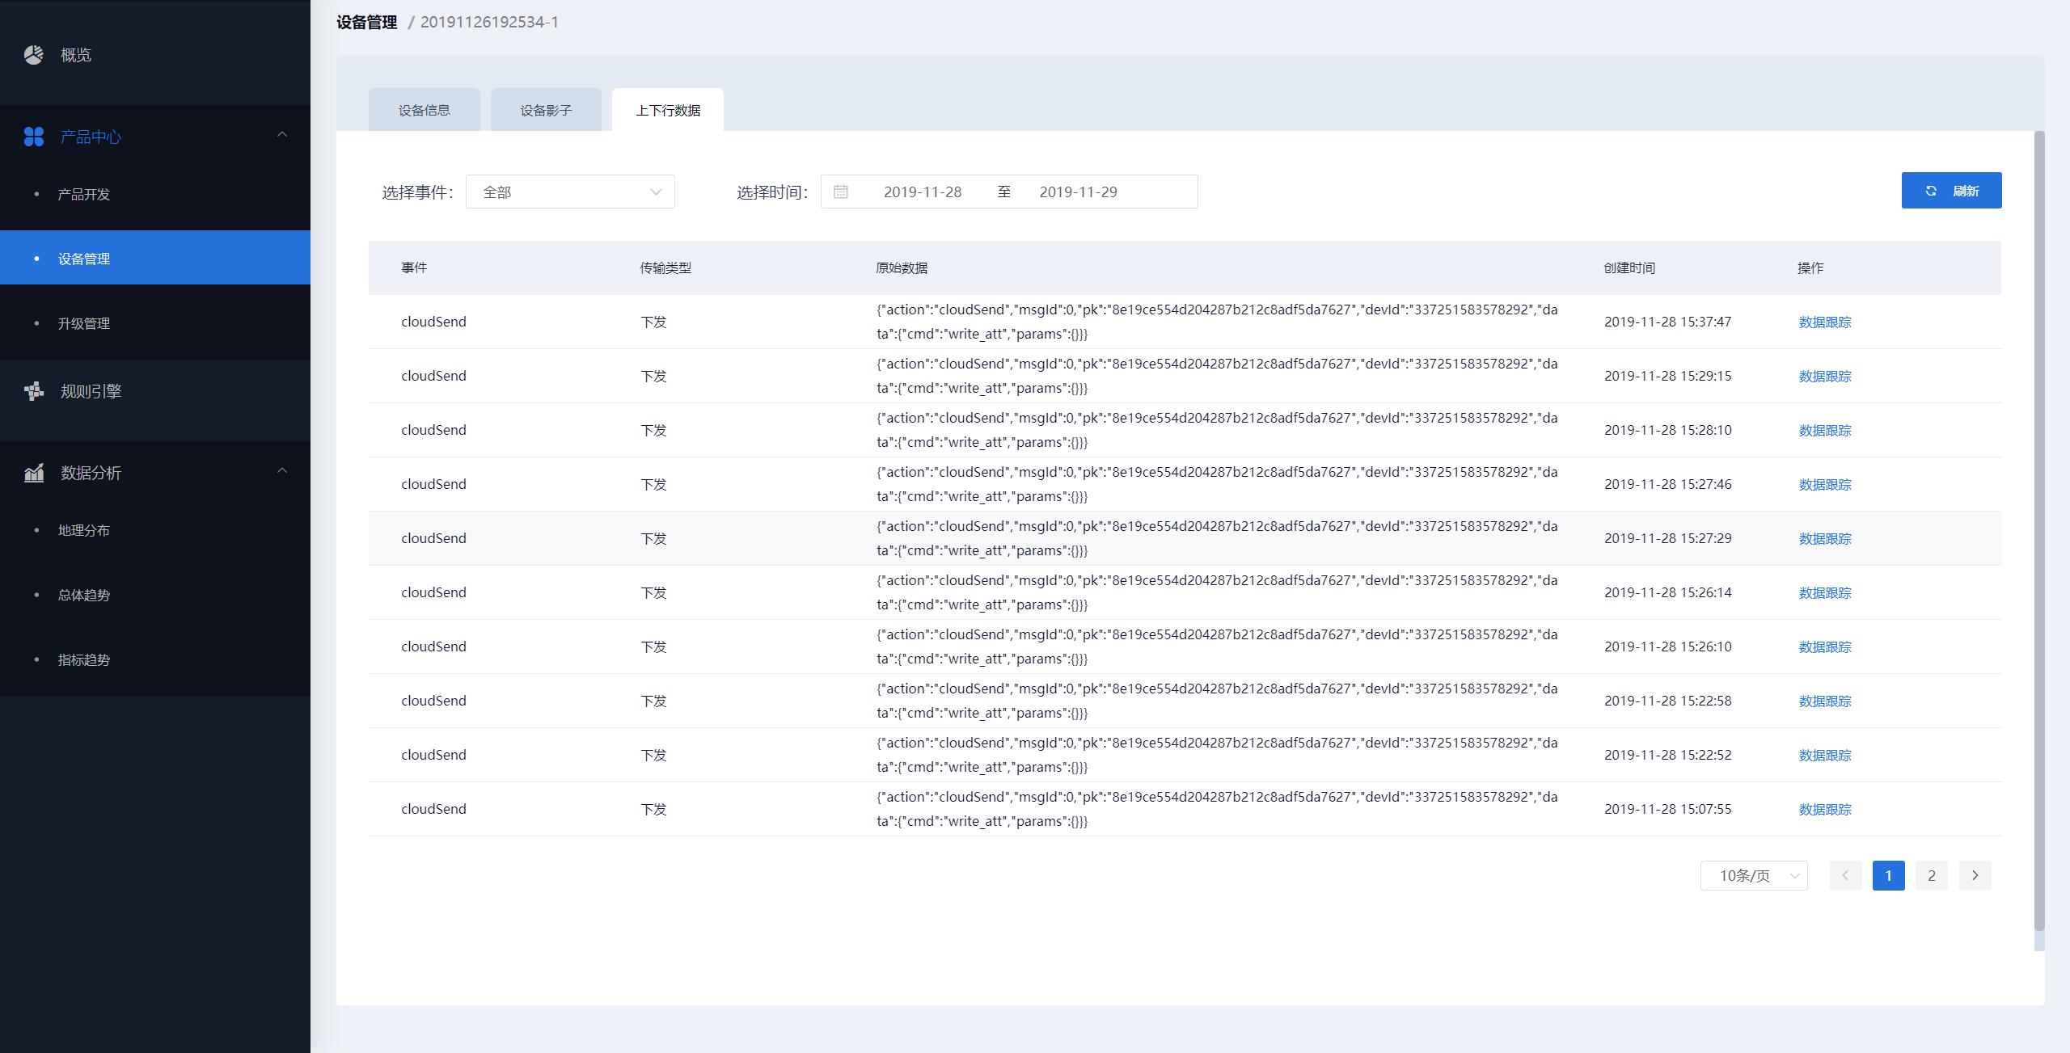Click the previous page arrow
The image size is (2070, 1053).
[x=1845, y=875]
